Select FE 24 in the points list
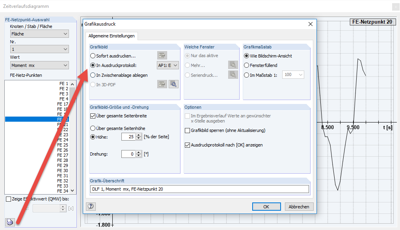400x230 pixels. [37, 140]
